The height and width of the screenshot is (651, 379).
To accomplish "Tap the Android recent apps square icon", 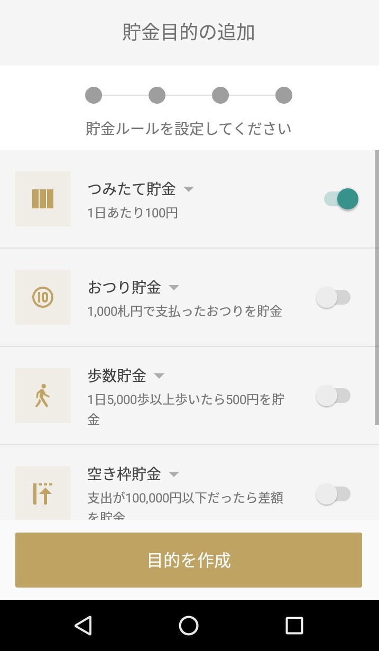I will [x=294, y=626].
